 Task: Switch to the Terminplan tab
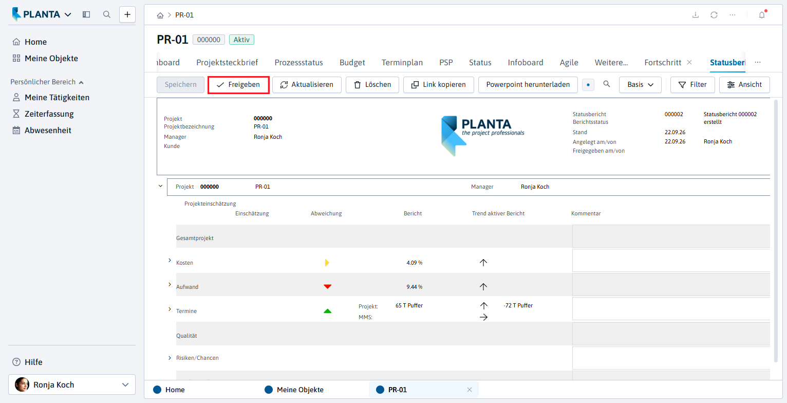[402, 63]
